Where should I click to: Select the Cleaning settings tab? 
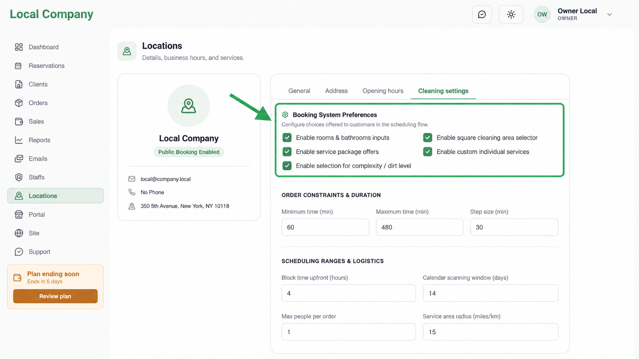[443, 91]
